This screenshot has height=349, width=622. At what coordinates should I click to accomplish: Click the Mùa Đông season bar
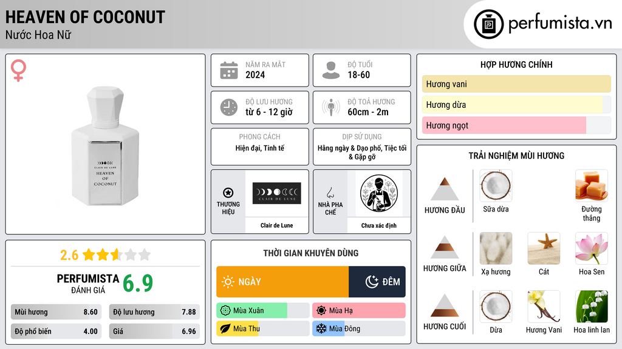(359, 328)
